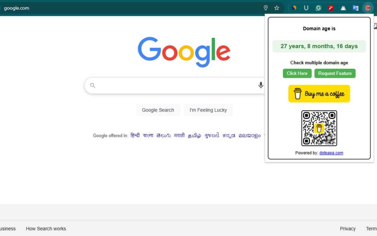
Task: Click the Google logo
Action: [x=184, y=52]
